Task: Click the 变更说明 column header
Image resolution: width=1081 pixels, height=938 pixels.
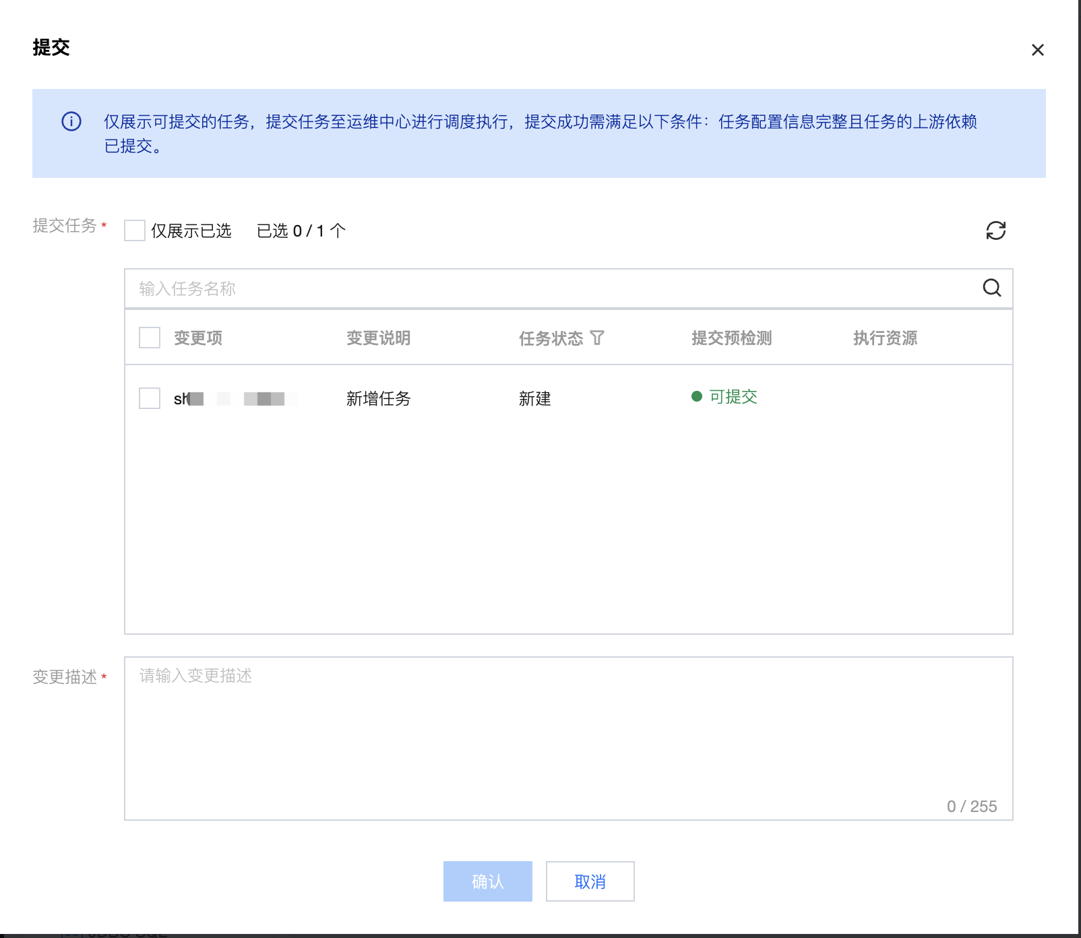Action: coord(378,338)
